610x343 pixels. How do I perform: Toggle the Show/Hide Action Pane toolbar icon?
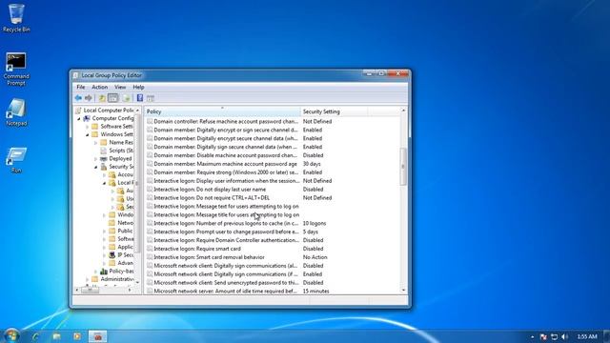(151, 98)
